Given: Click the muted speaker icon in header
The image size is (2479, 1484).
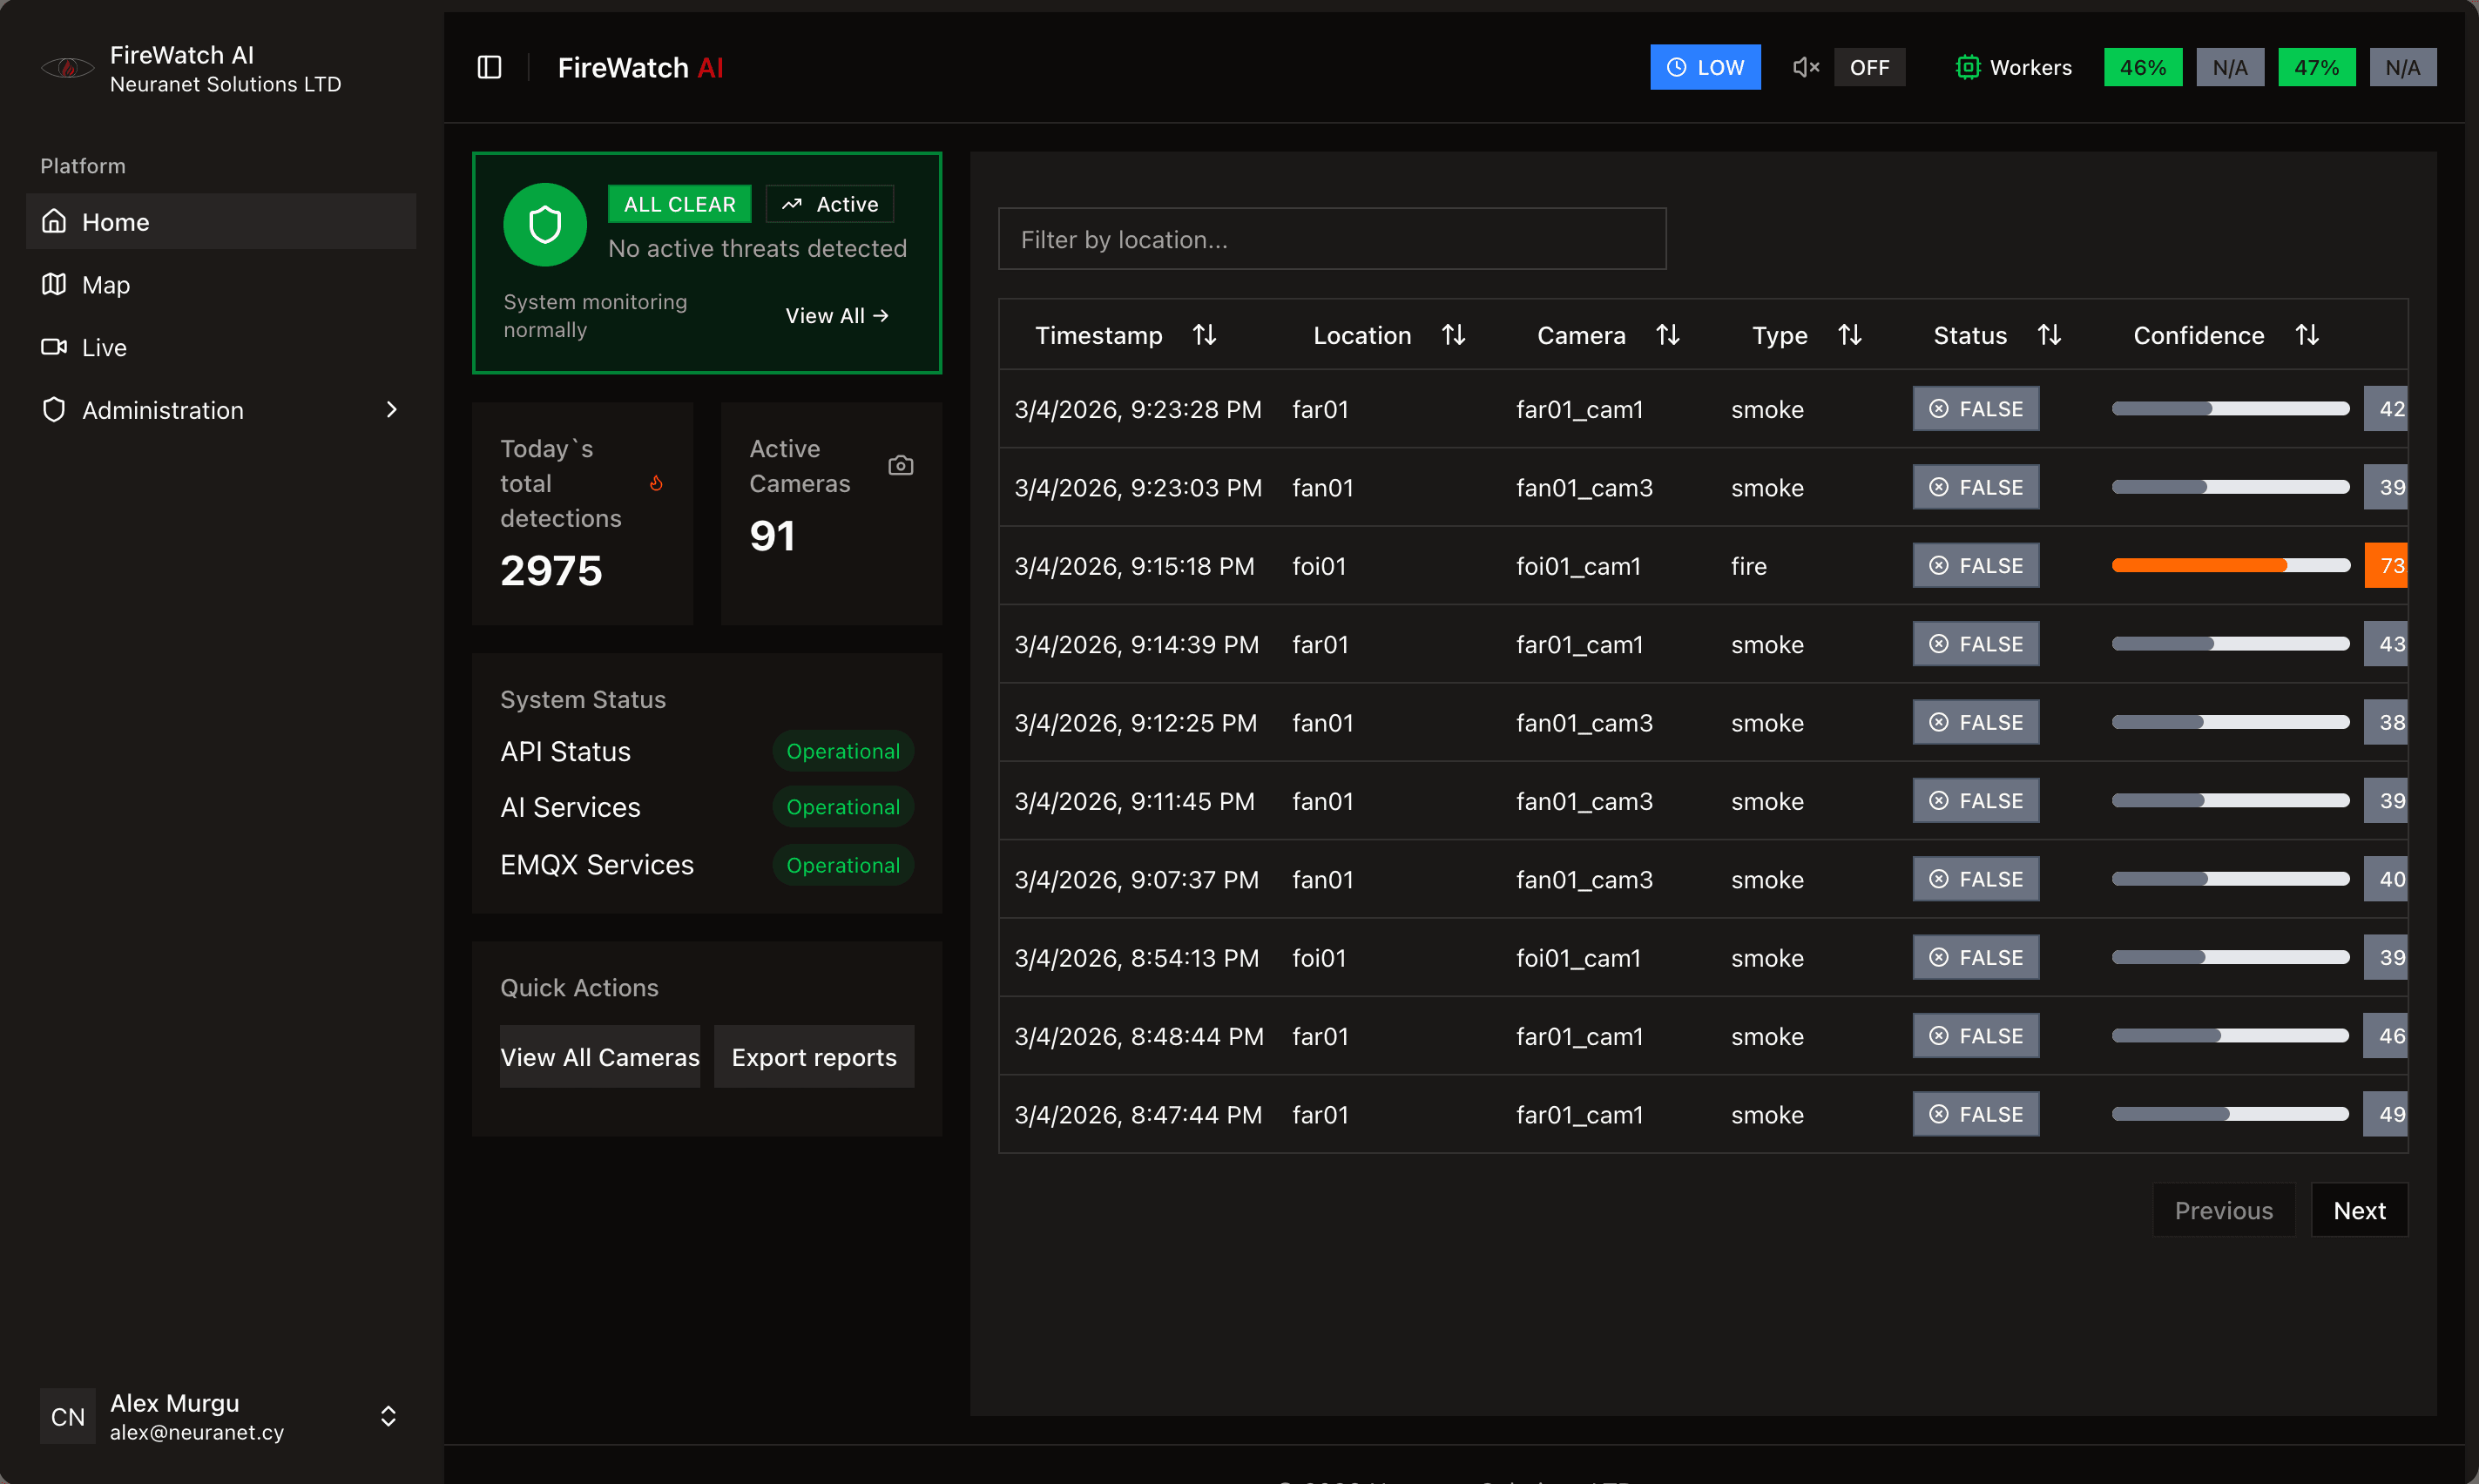Looking at the screenshot, I should (x=1804, y=67).
